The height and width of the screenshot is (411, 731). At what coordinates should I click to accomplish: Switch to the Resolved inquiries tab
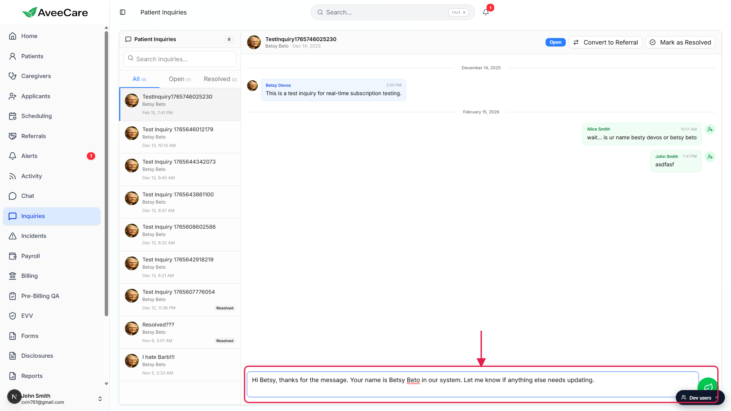click(220, 79)
